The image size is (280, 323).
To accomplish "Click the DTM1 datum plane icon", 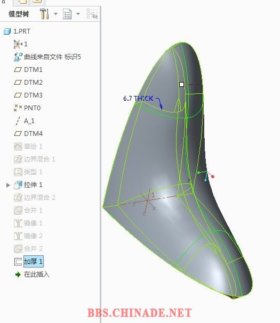I will pyautogui.click(x=18, y=70).
